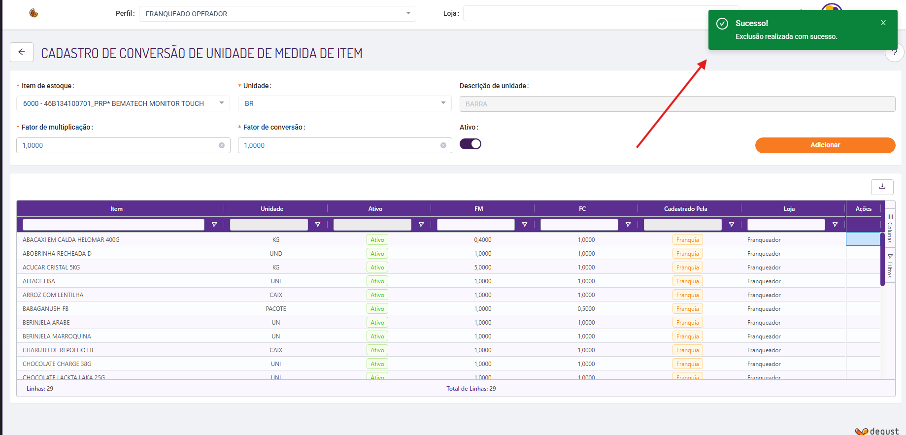The image size is (906, 435).
Task: Sort by FM column header
Action: pyautogui.click(x=479, y=209)
